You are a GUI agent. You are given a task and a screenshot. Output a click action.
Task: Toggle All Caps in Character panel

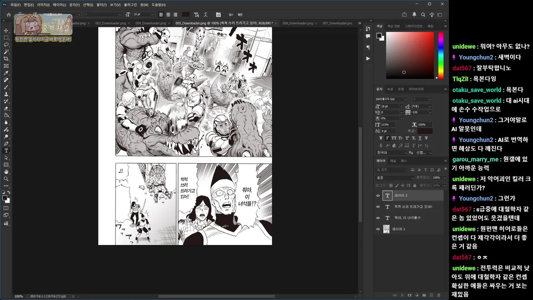(x=394, y=138)
